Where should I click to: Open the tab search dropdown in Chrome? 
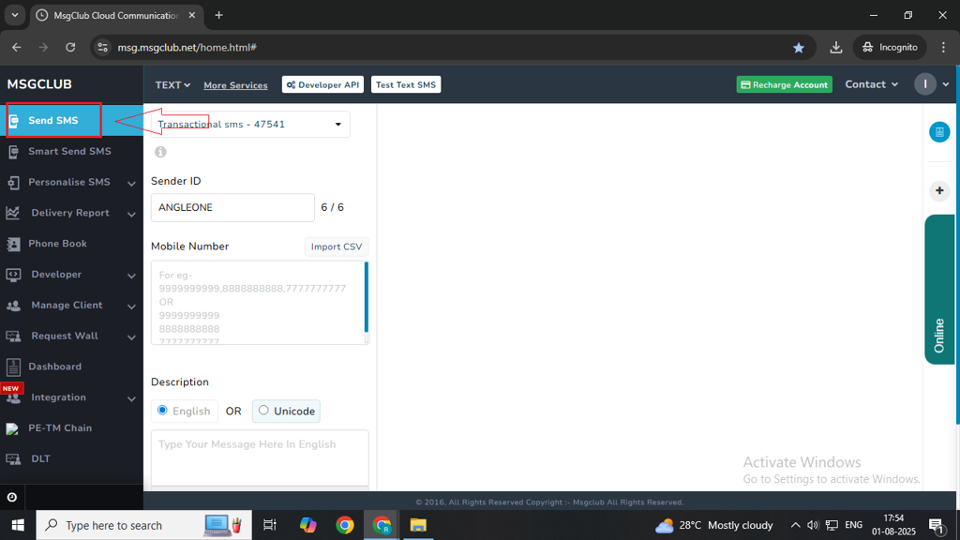tap(15, 15)
